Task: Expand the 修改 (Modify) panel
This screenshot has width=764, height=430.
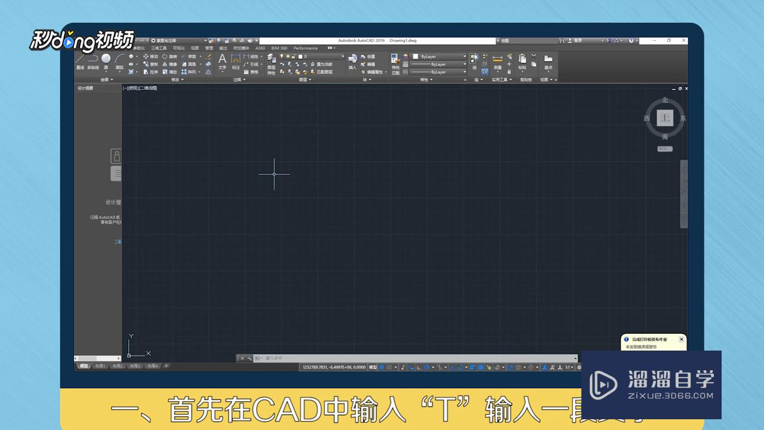Action: (x=178, y=79)
